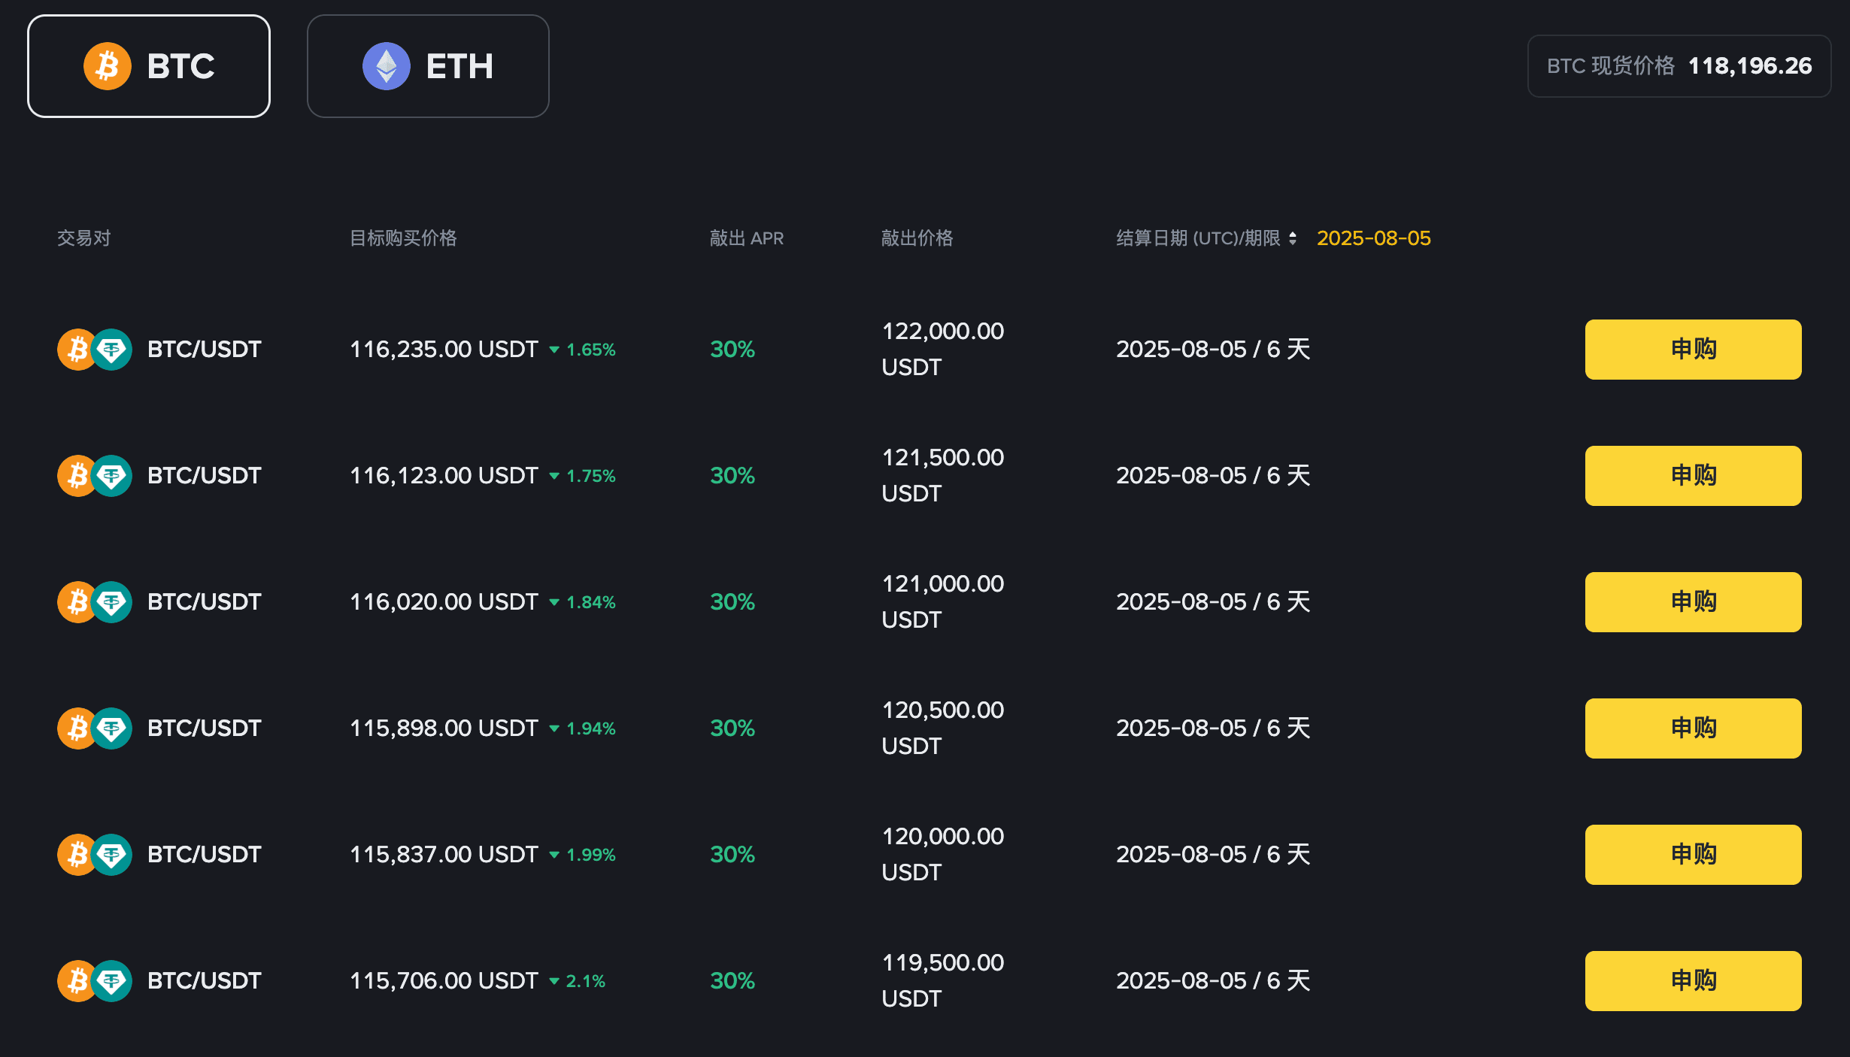The height and width of the screenshot is (1057, 1850).
Task: Subscribe to 122,000.00 sell price product
Action: coord(1694,350)
